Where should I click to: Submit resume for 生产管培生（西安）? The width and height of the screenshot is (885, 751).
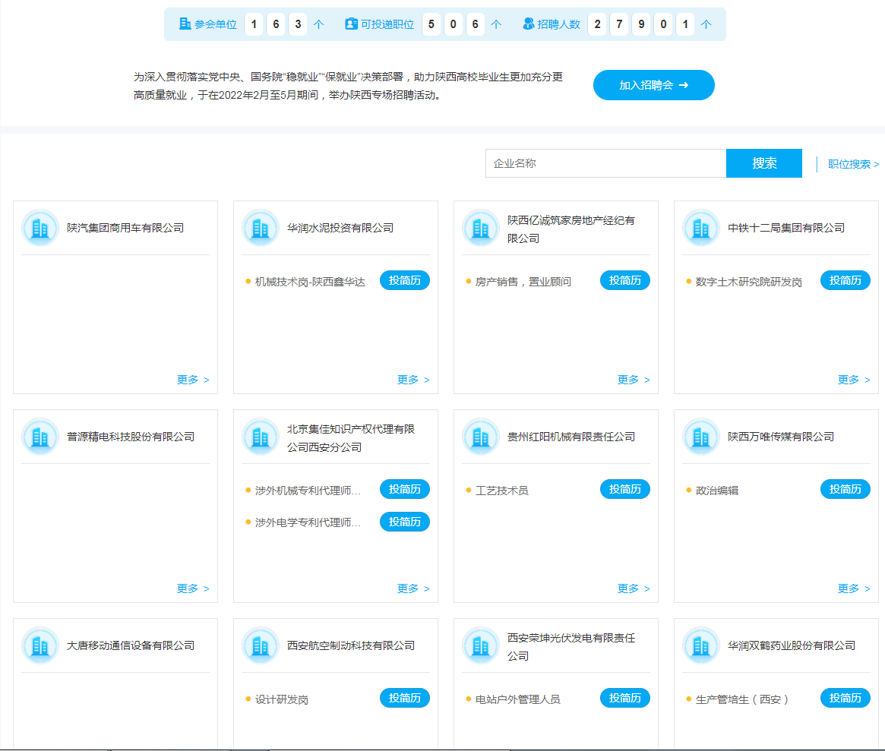point(845,698)
